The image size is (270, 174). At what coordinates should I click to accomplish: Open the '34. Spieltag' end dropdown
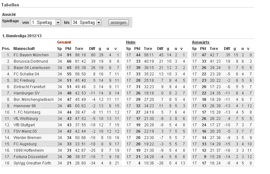pos(86,22)
